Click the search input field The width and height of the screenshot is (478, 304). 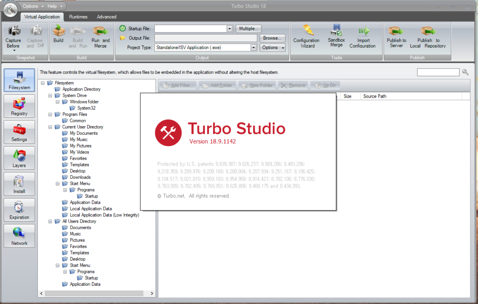click(x=438, y=72)
